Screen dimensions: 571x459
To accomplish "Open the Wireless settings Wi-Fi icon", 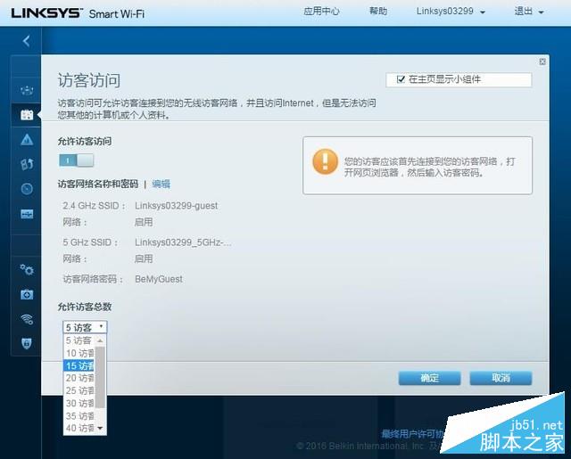I will tap(27, 319).
